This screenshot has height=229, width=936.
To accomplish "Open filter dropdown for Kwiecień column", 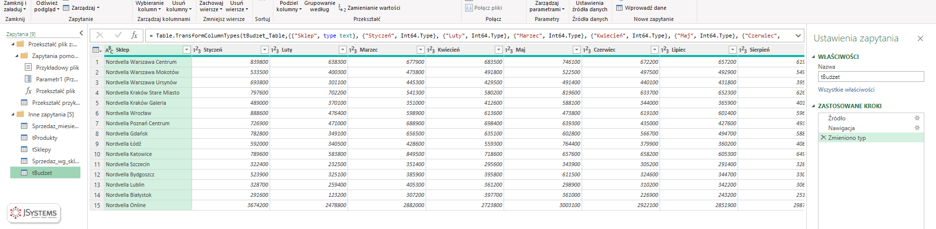I will pyautogui.click(x=498, y=50).
